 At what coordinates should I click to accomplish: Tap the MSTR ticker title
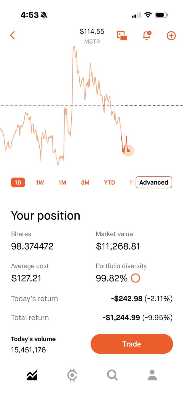[92, 42]
